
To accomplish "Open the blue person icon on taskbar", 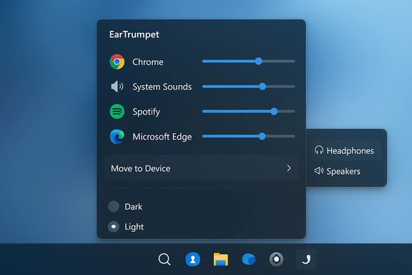I will pos(192,259).
